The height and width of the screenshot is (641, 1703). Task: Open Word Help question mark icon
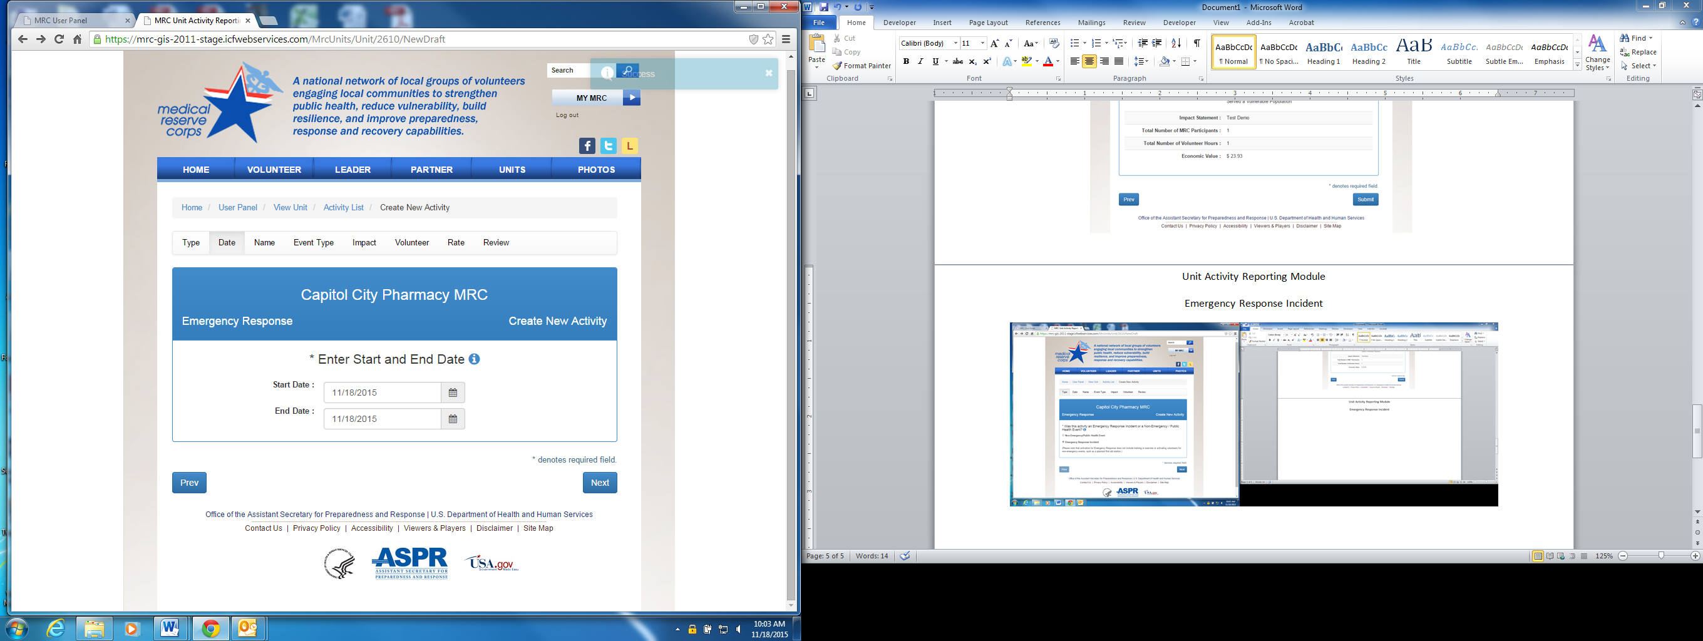click(1695, 23)
